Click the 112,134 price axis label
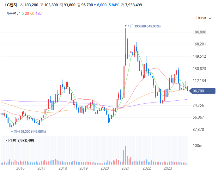 click(x=199, y=81)
